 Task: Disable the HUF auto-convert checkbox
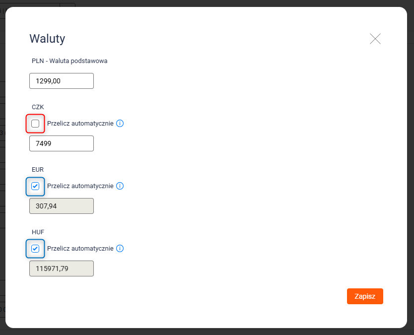[35, 249]
